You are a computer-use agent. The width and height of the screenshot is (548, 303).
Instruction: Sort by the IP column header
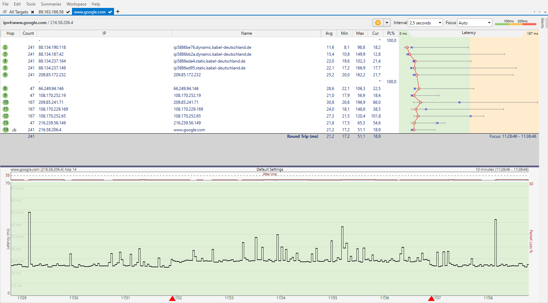[104, 33]
